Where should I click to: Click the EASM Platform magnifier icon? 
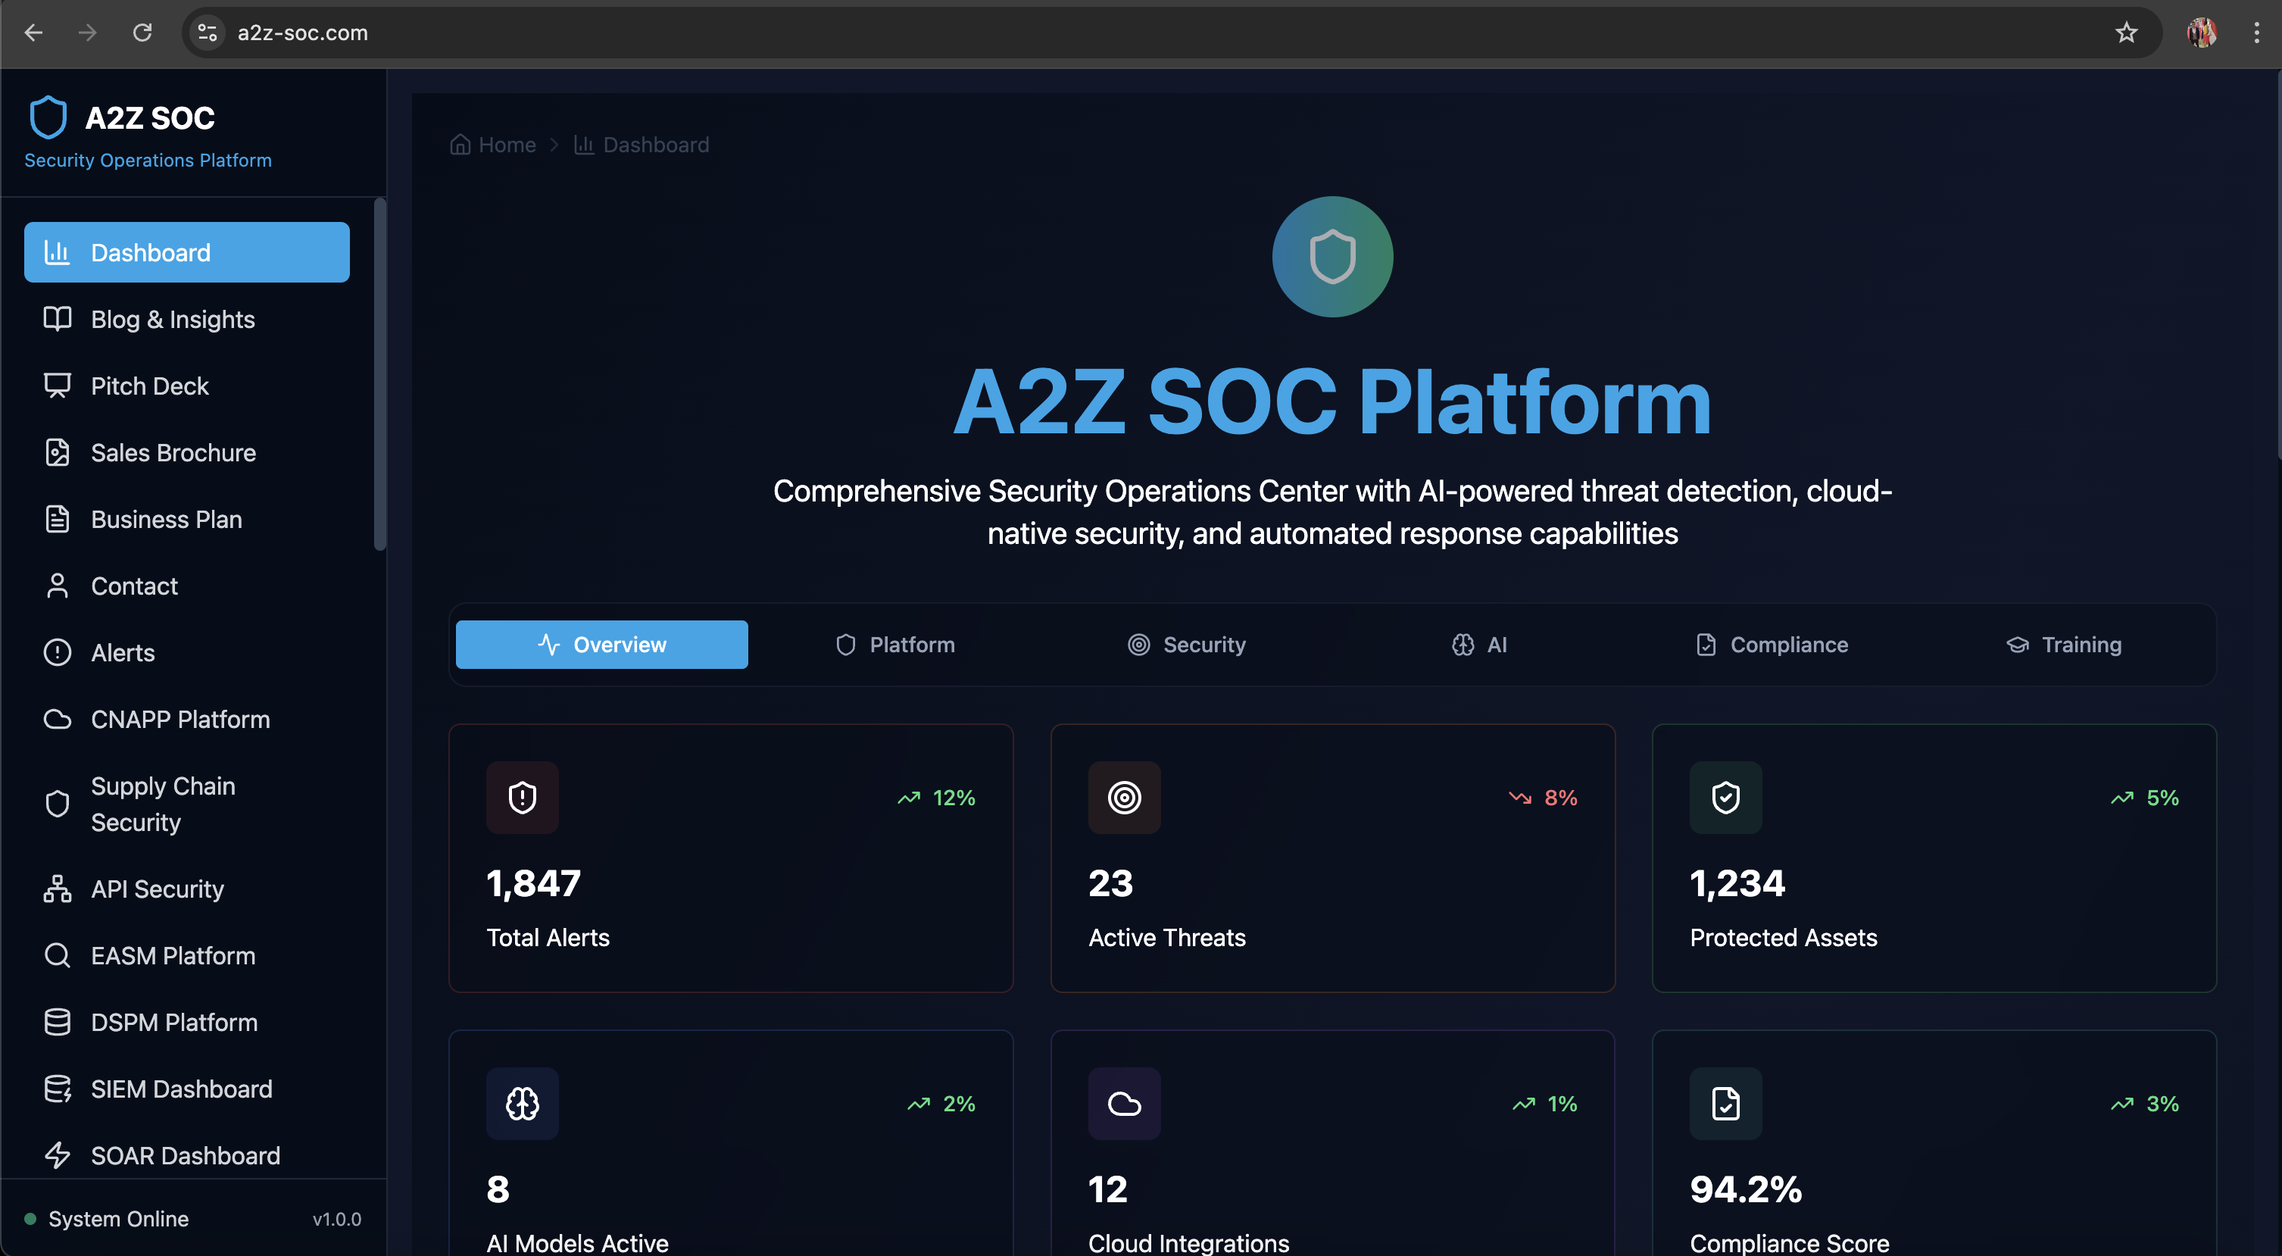point(58,956)
